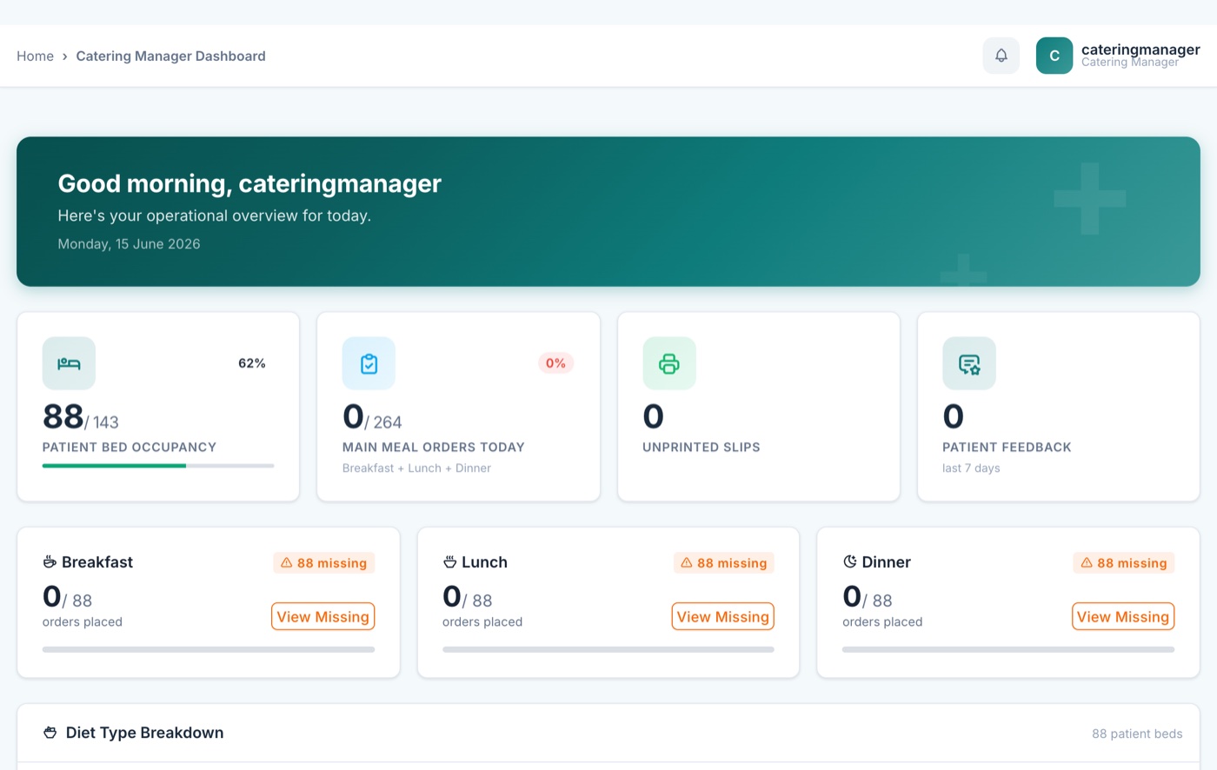This screenshot has height=770, width=1217.
Task: Click the Diet Type Breakdown header icon
Action: 50,733
